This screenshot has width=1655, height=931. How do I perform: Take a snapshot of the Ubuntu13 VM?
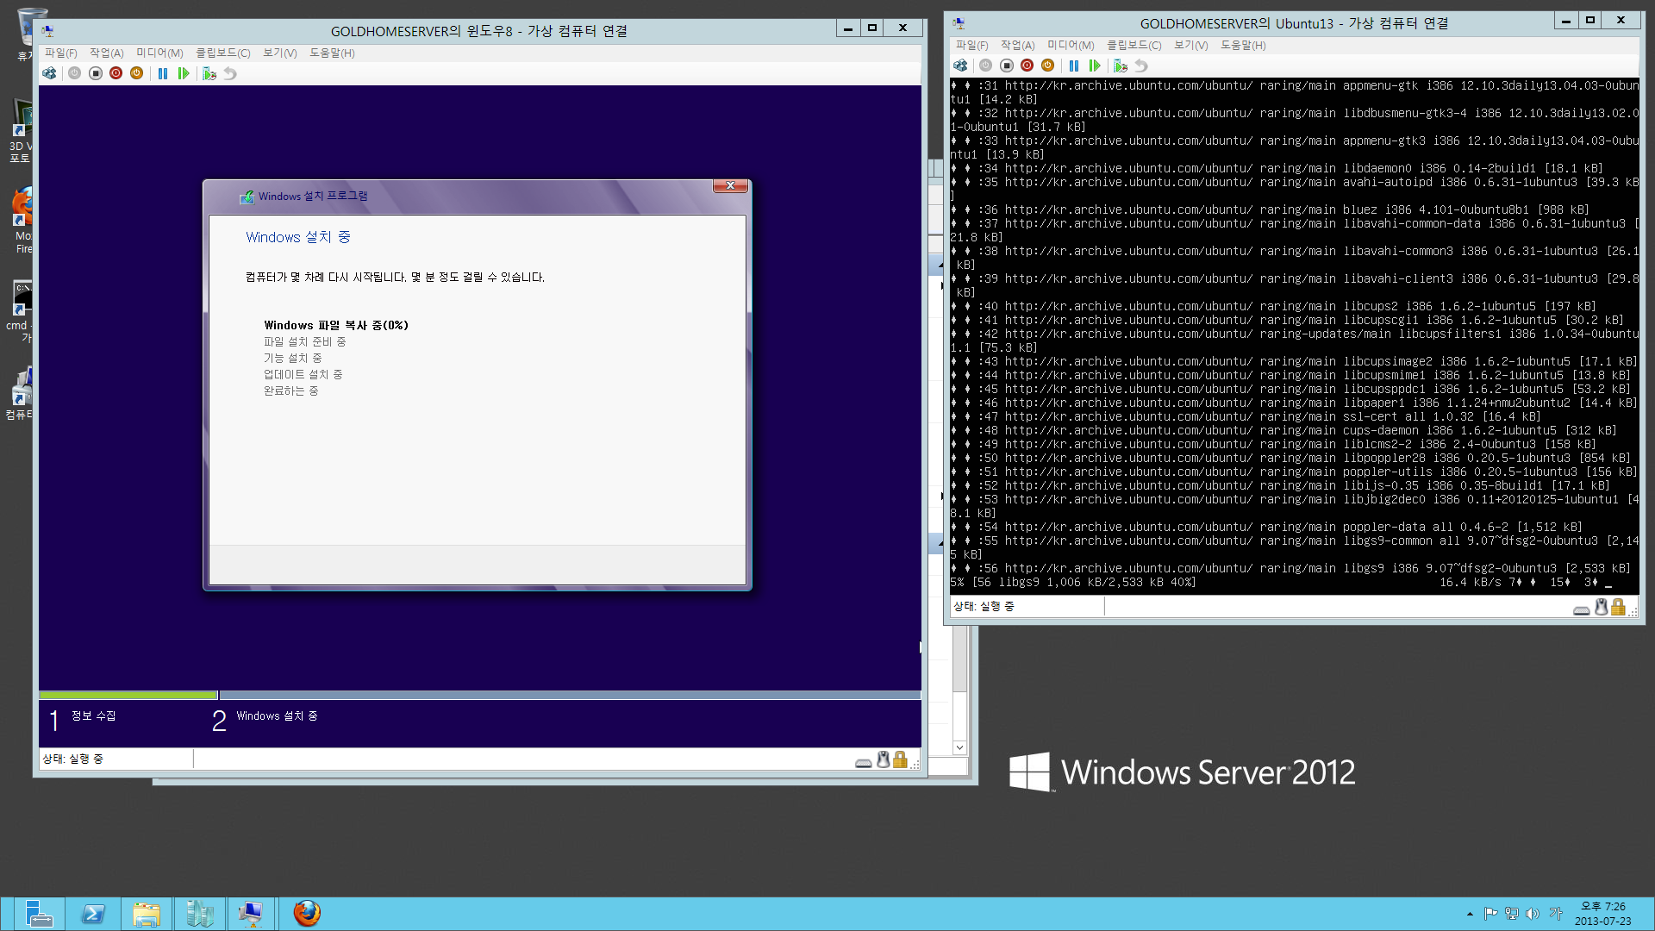tap(1121, 66)
